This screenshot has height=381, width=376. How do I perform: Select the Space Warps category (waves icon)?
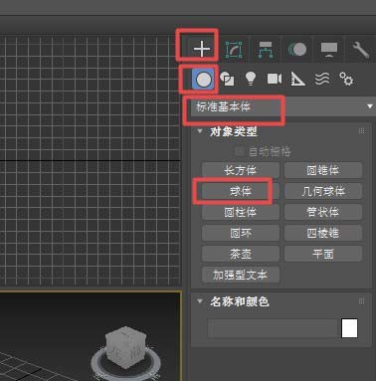pyautogui.click(x=322, y=79)
